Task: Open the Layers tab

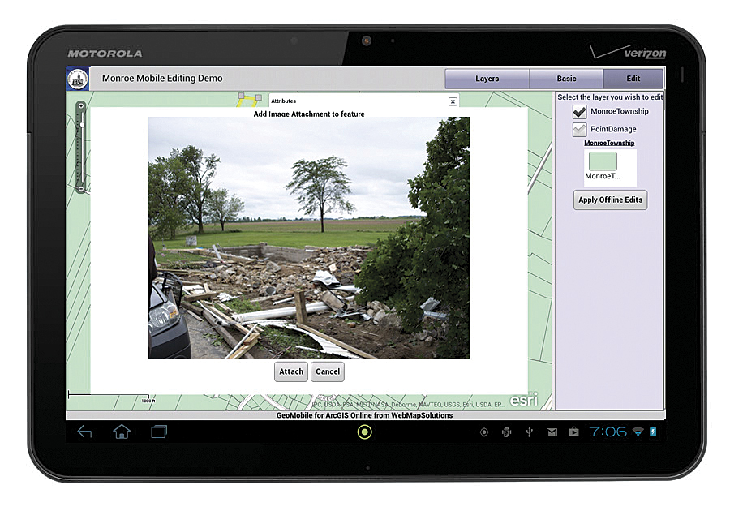Action: click(x=487, y=79)
